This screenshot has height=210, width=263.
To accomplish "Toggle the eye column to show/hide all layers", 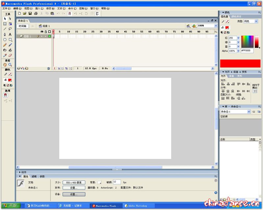I will (x=42, y=32).
